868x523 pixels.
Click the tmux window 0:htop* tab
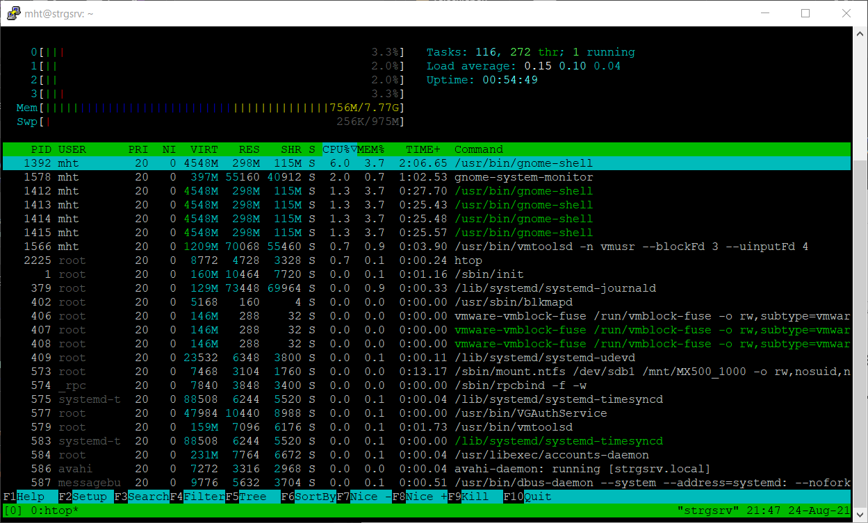click(55, 510)
